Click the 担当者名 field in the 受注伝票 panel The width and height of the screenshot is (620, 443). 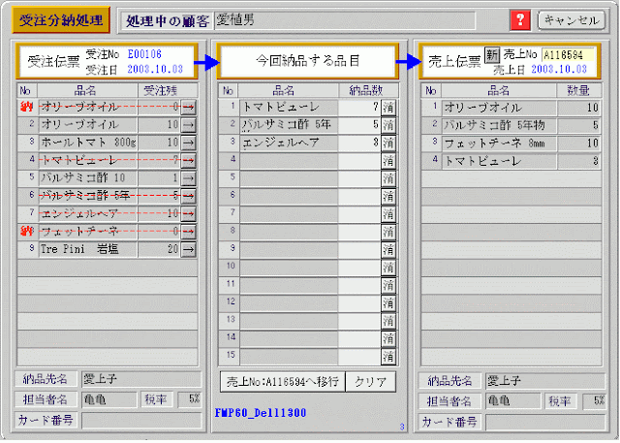(108, 400)
